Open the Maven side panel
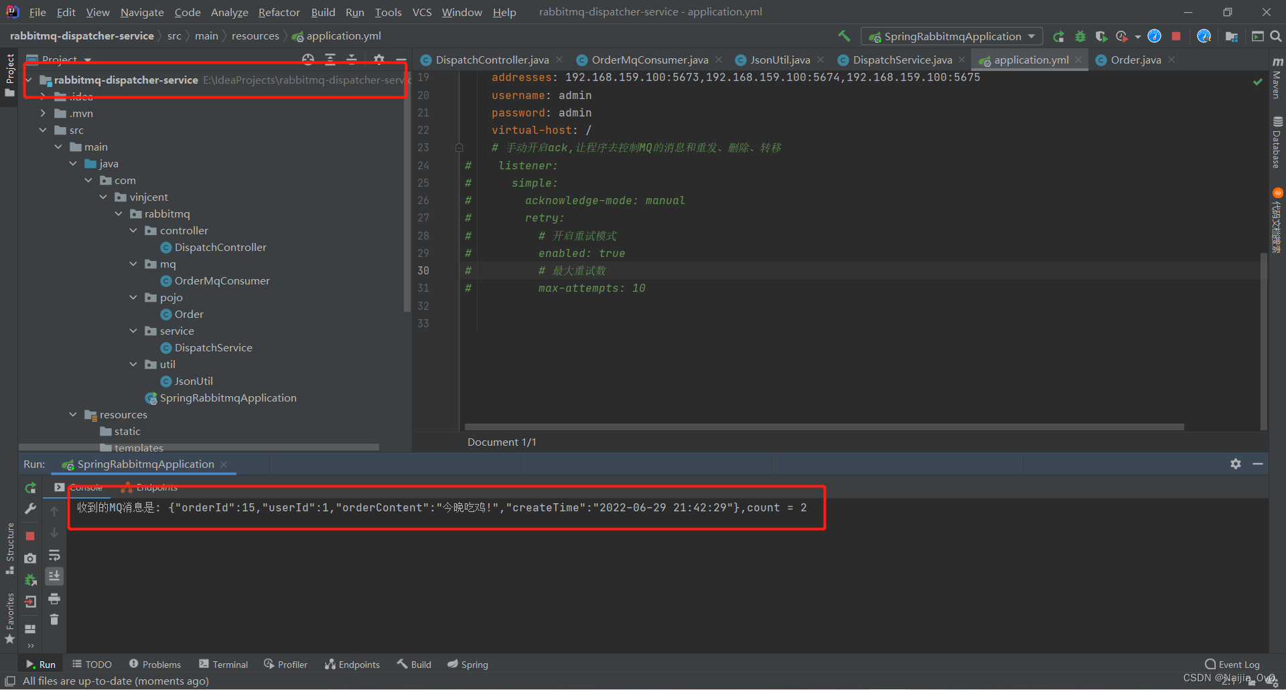 coord(1277,78)
